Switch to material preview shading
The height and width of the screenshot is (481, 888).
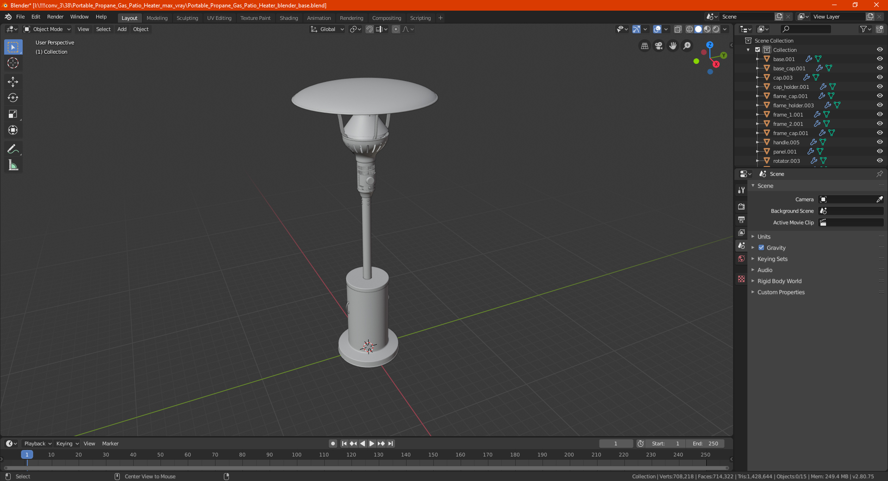[707, 29]
